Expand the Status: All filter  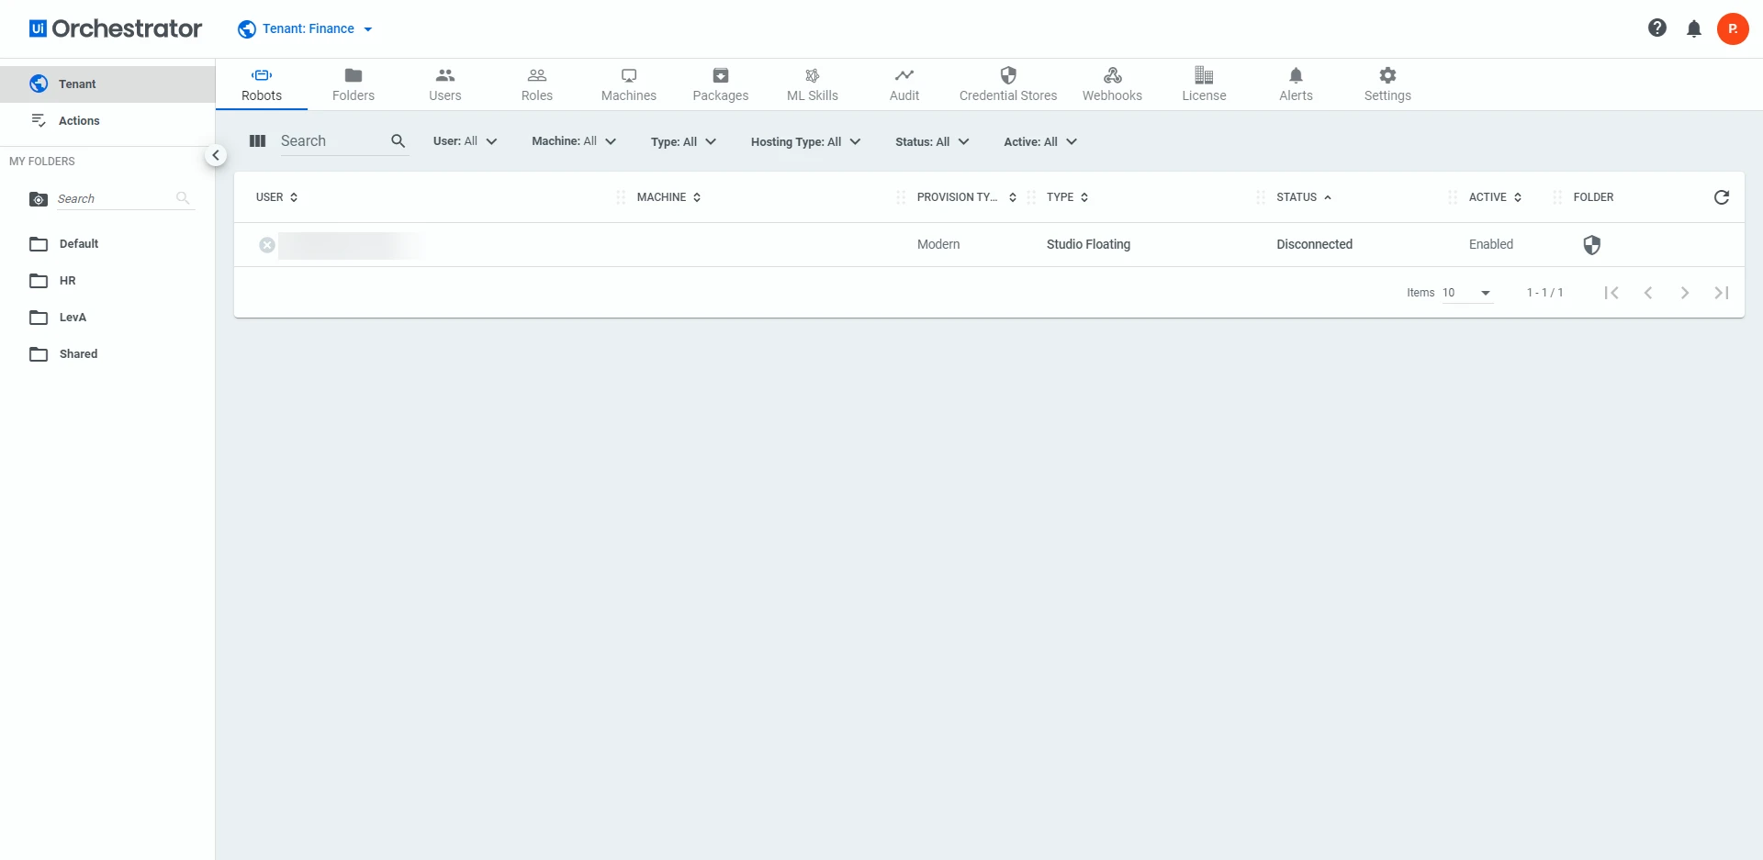pyautogui.click(x=932, y=142)
